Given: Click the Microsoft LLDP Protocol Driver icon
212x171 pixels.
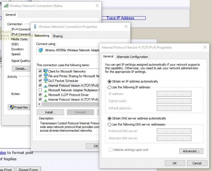Looking at the screenshot, I should pos(45,95).
